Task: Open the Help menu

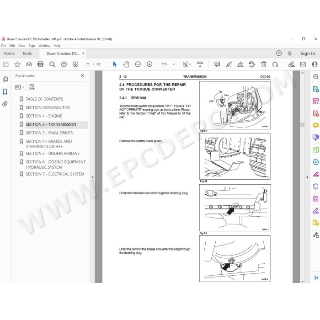Action: (x=57, y=46)
